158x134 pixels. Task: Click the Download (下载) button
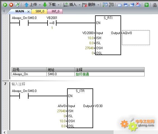[49, 5]
